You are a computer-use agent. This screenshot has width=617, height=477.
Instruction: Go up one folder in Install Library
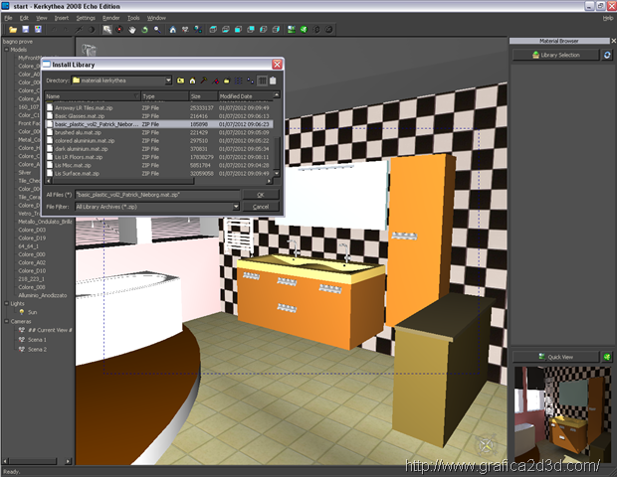pyautogui.click(x=180, y=80)
